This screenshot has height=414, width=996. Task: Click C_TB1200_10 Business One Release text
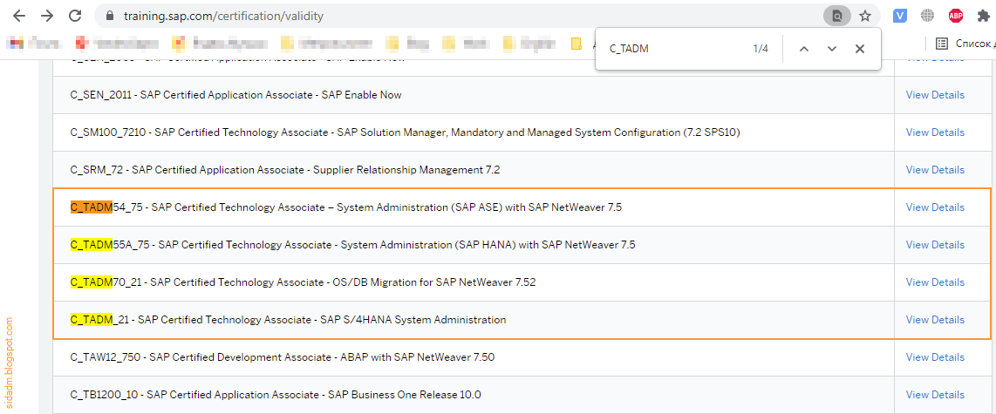[276, 394]
